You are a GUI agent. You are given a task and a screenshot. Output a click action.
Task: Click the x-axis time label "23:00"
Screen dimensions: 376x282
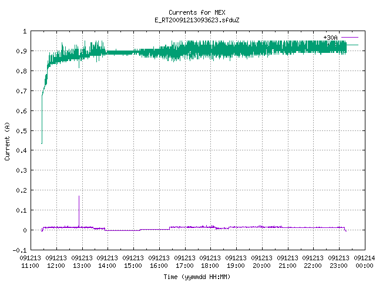[x=339, y=266]
